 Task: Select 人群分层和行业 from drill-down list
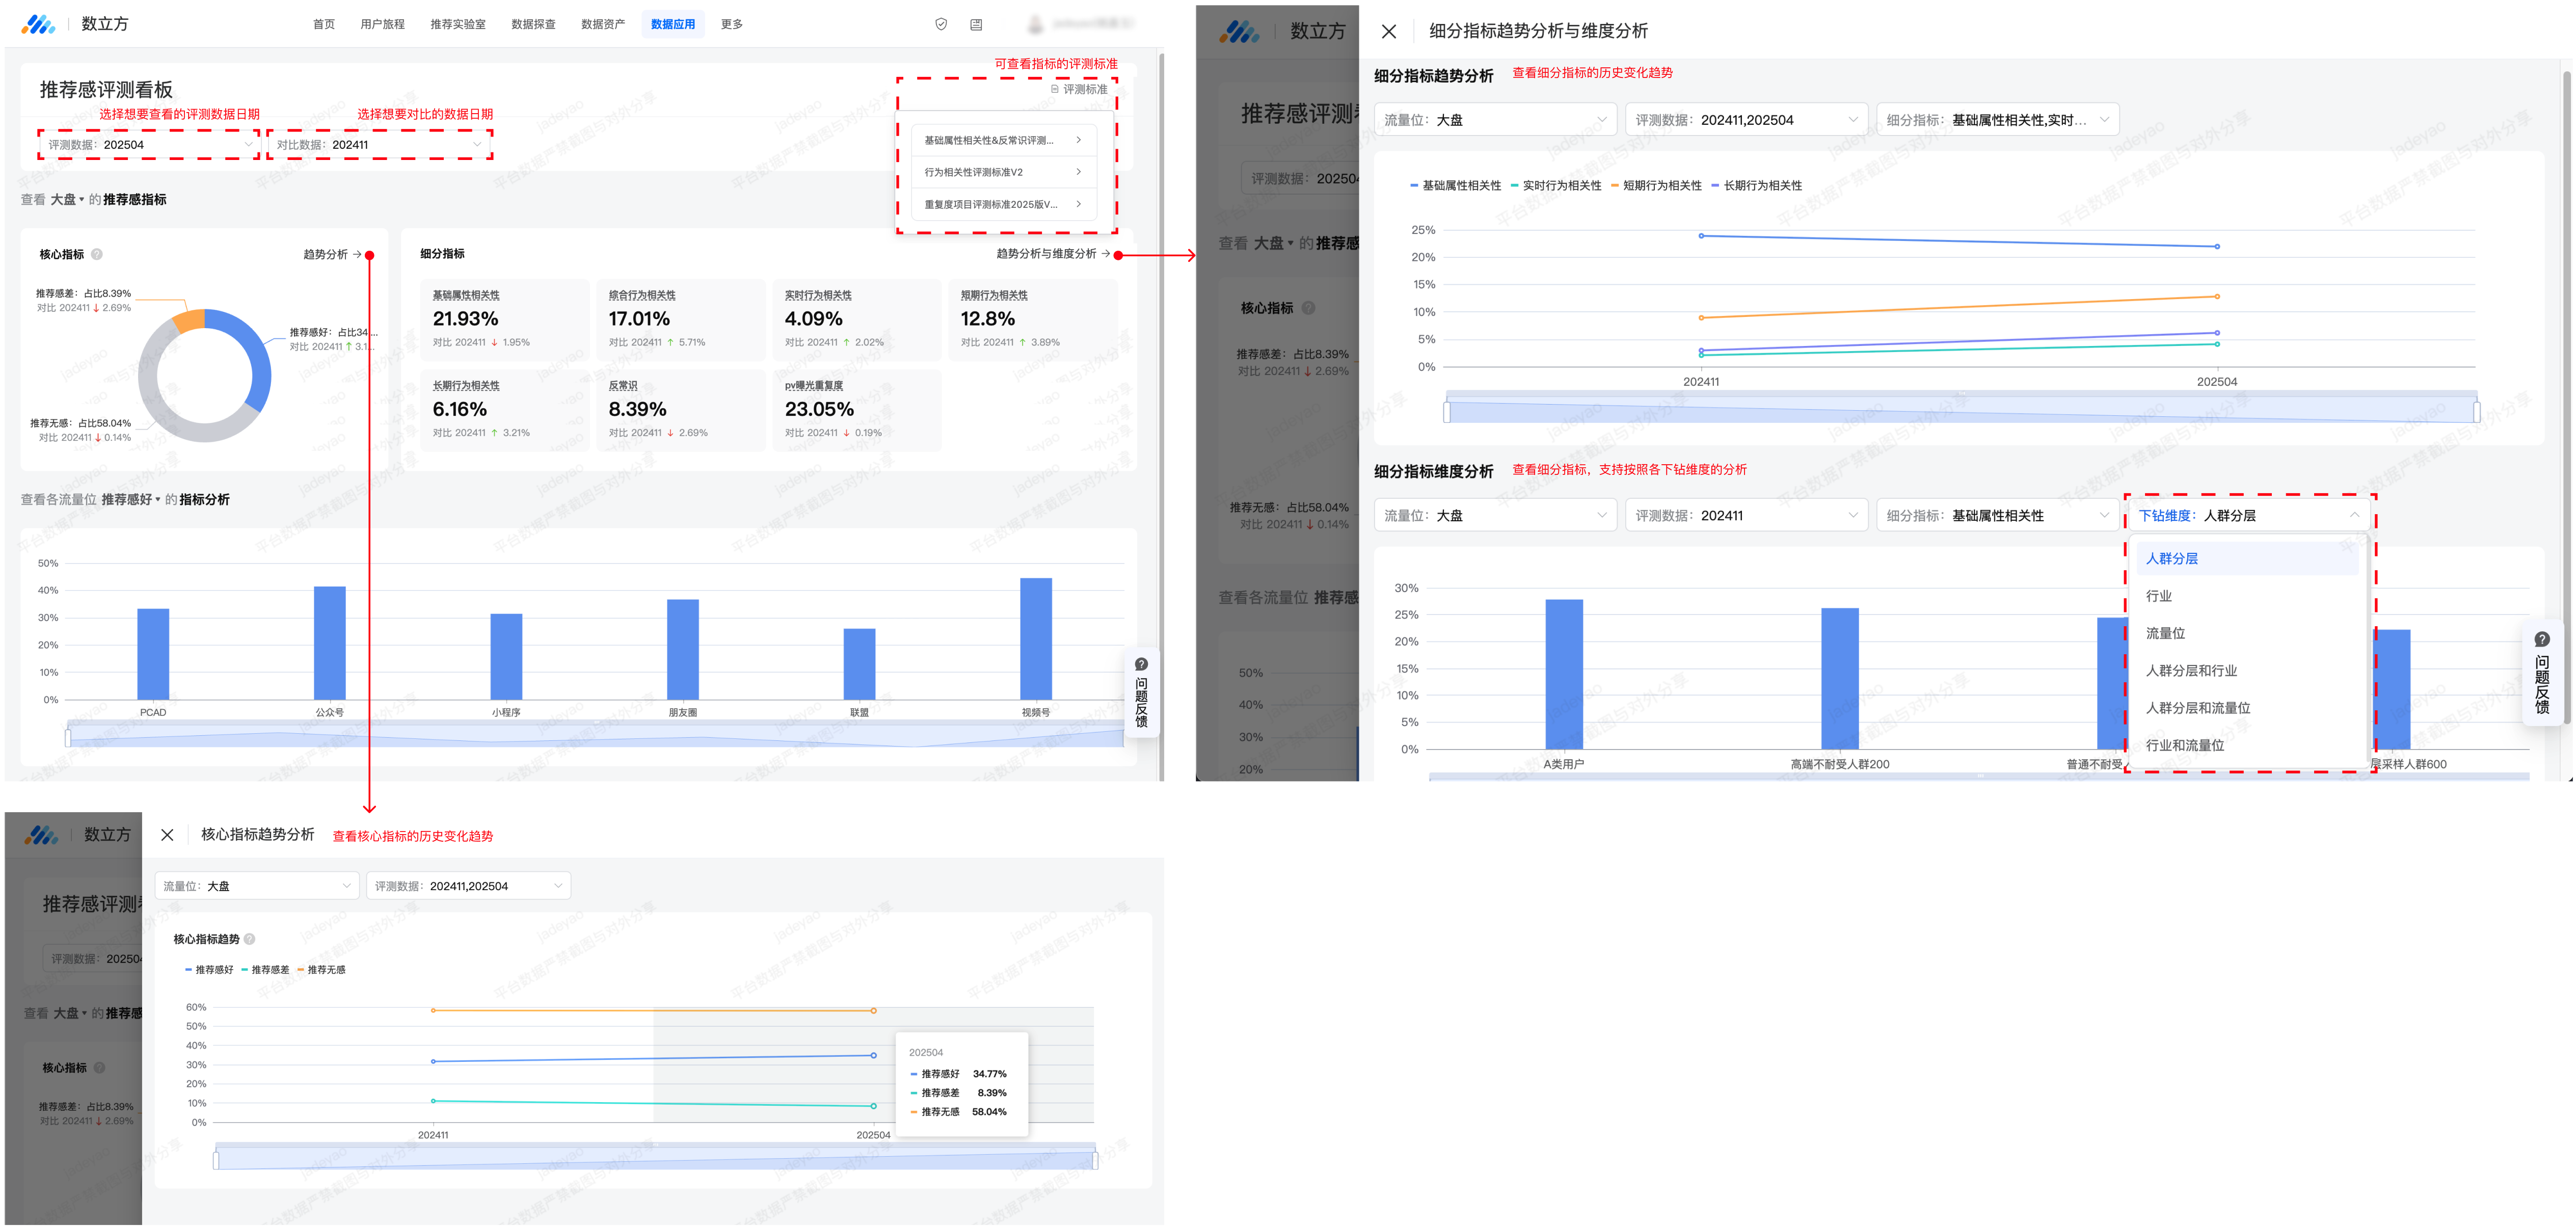point(2191,671)
